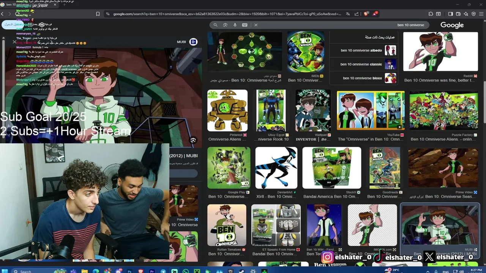The image size is (486, 273).
Task: Clear the search box with the X
Action: 256,25
